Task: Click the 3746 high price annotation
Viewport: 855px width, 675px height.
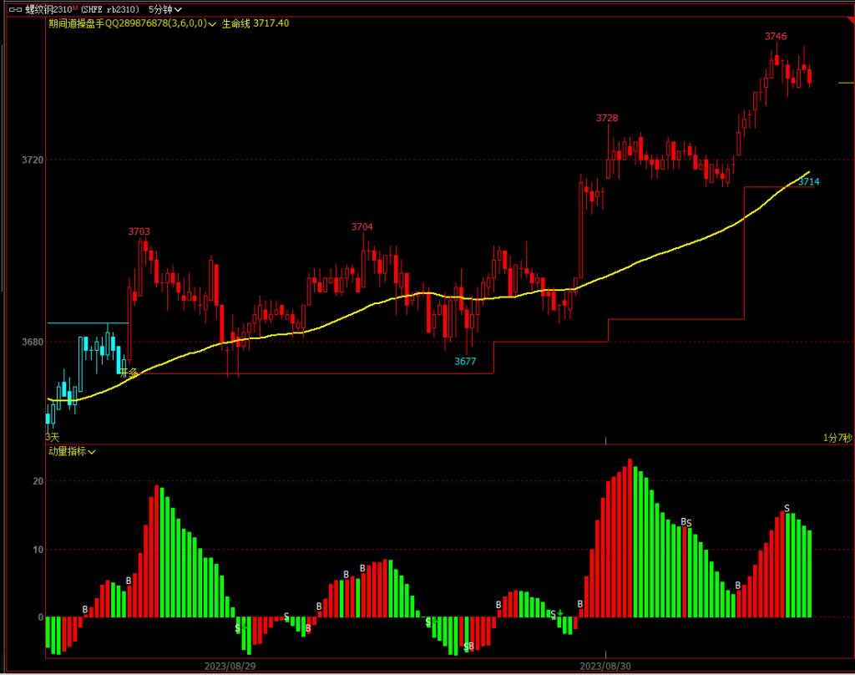Action: [776, 37]
